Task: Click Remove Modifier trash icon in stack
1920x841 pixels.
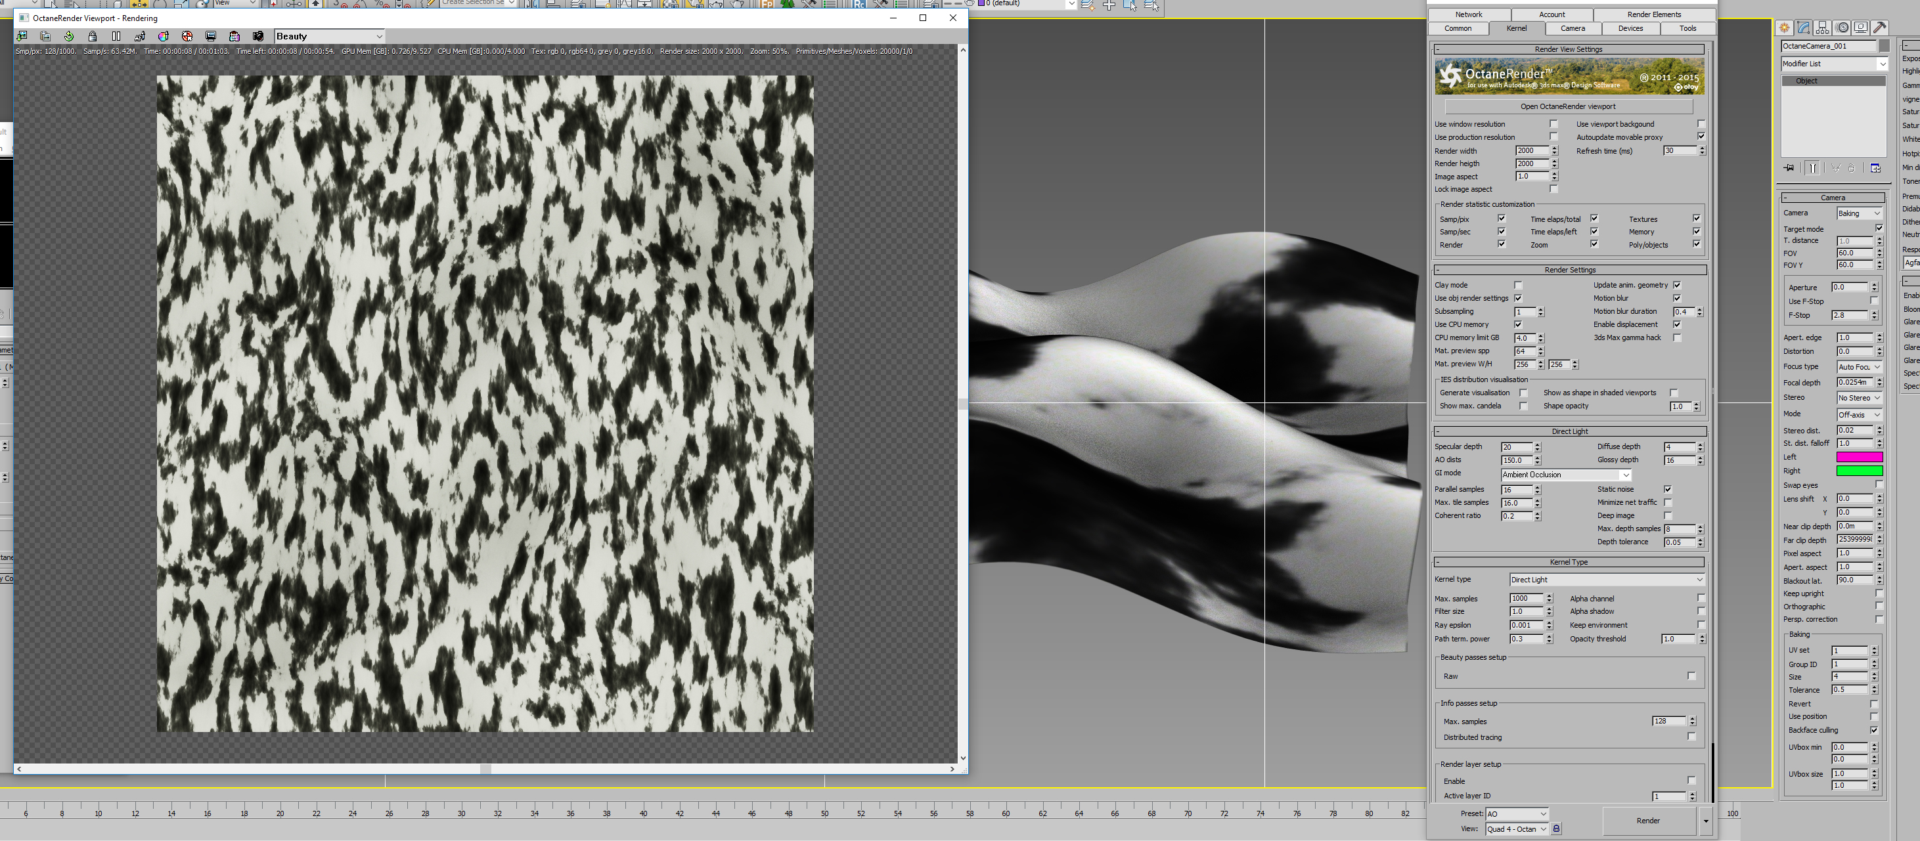Action: pyautogui.click(x=1852, y=167)
